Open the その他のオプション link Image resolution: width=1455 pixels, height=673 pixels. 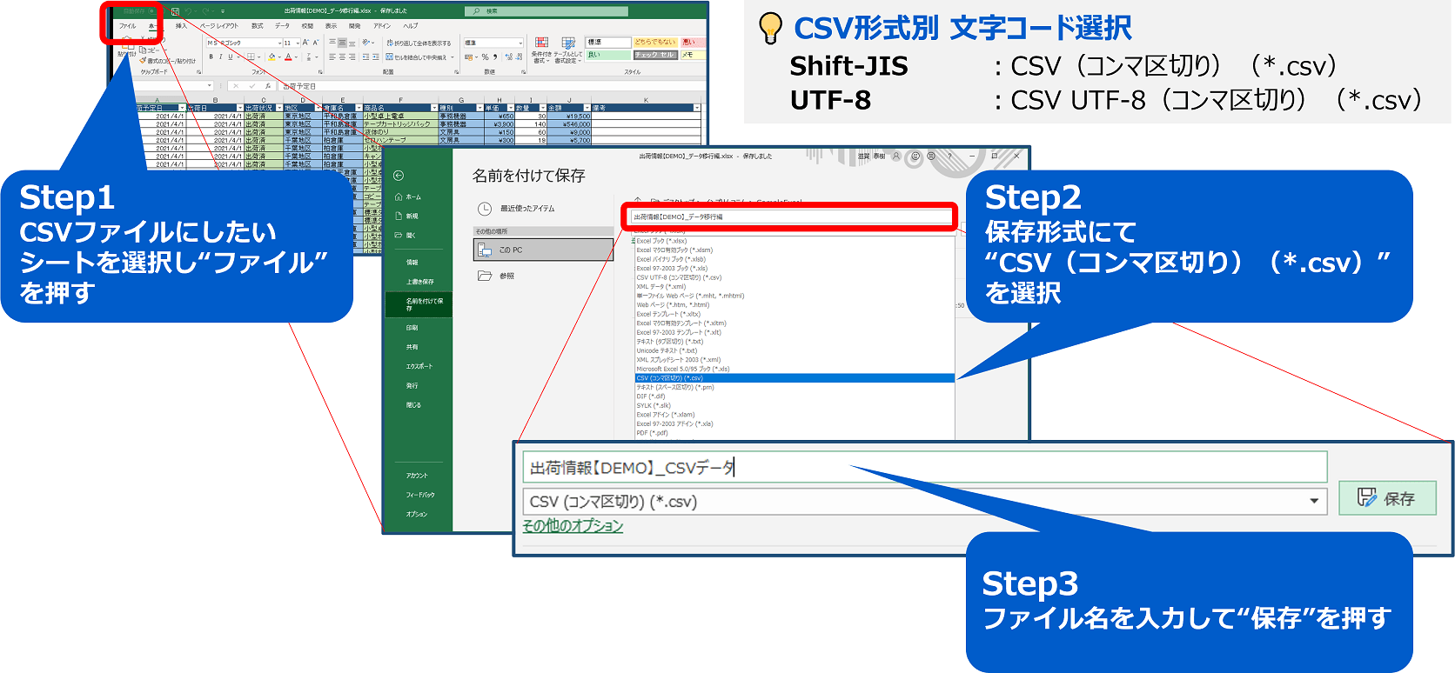[573, 525]
